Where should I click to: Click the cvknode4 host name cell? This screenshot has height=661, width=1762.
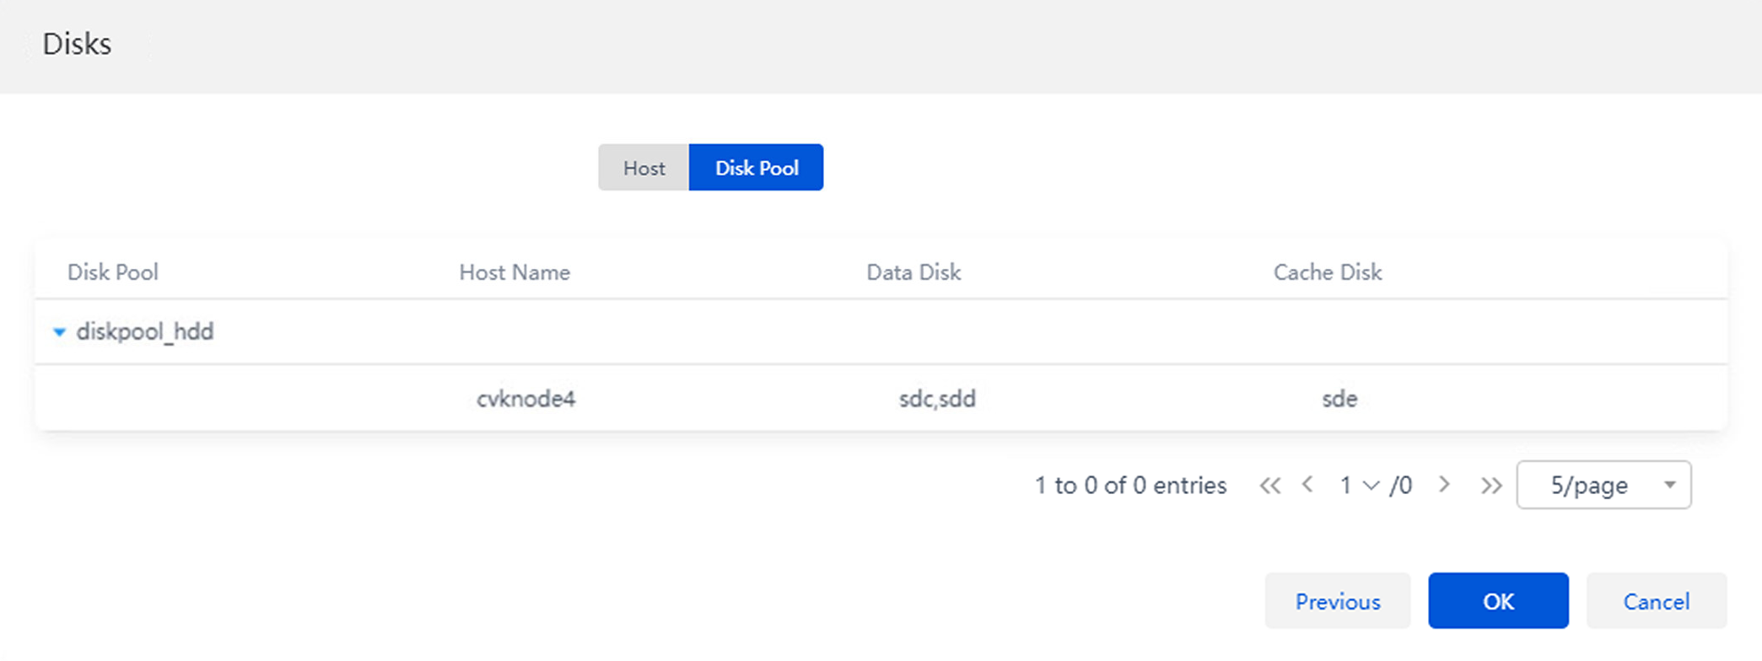click(525, 399)
